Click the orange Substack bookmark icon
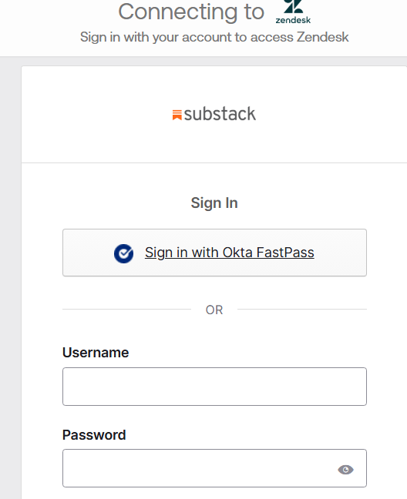Screen dimensions: 407x499 (x=177, y=115)
